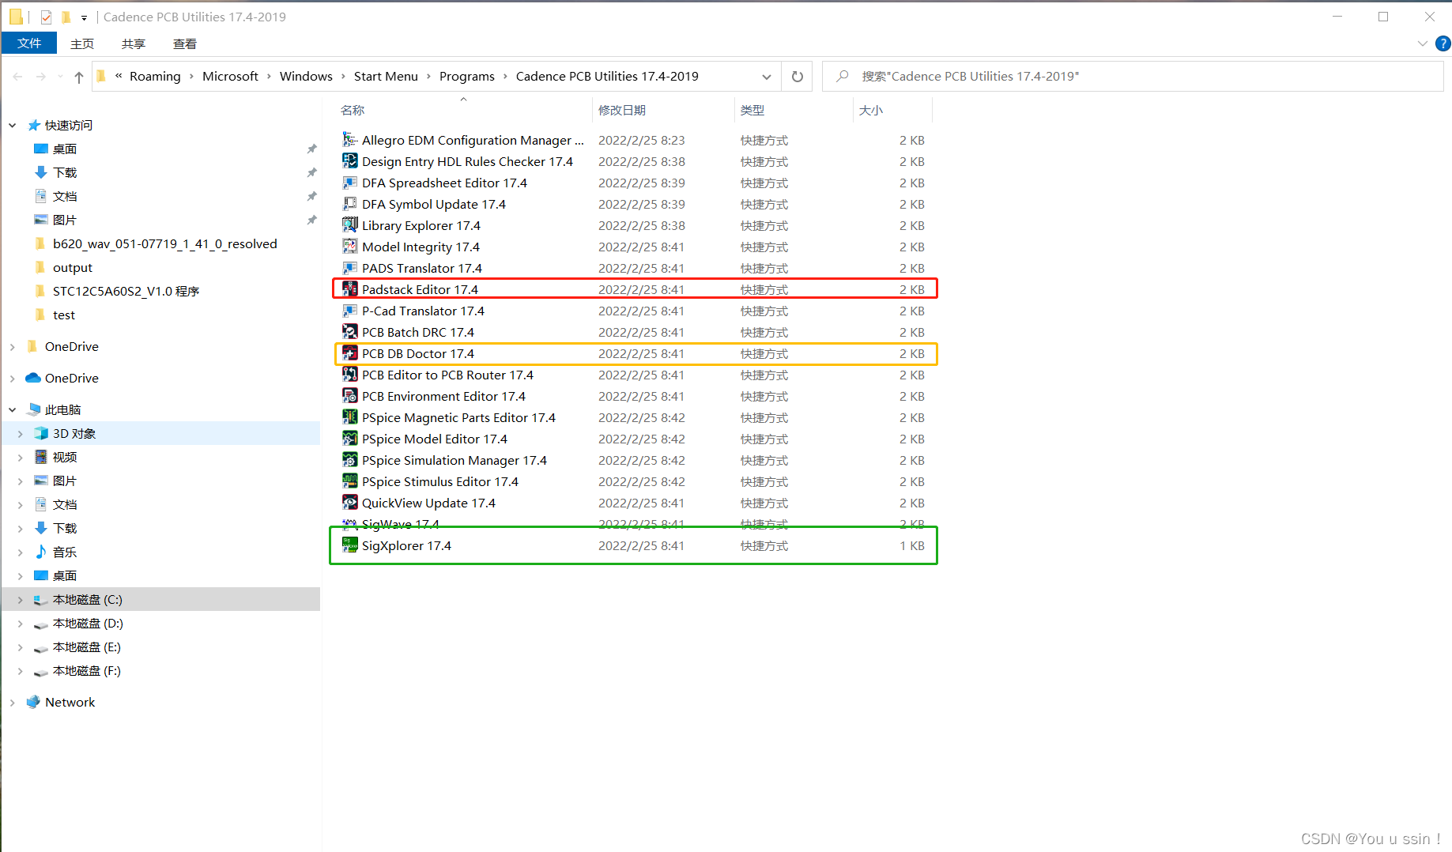Switch to the 共享 ribbon tab
1452x852 pixels.
click(x=134, y=43)
